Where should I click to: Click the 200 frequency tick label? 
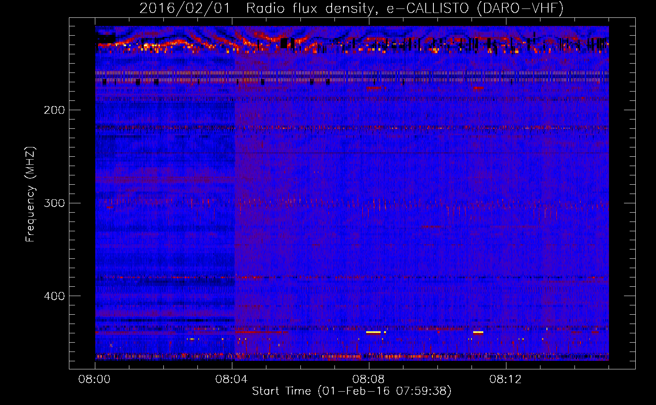[54, 110]
